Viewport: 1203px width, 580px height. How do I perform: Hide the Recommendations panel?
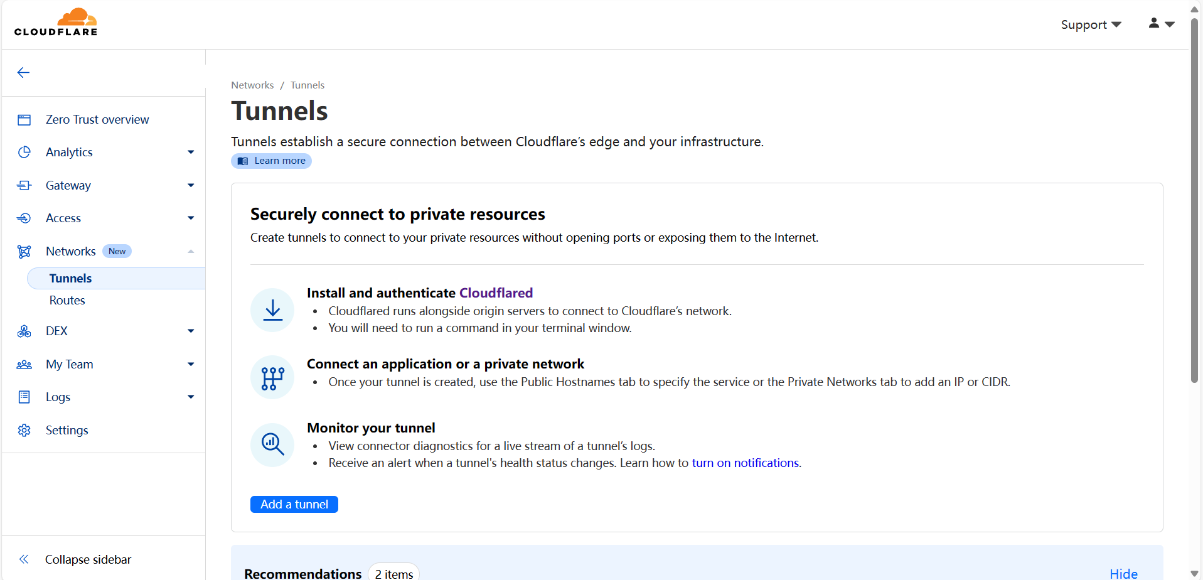pos(1123,574)
